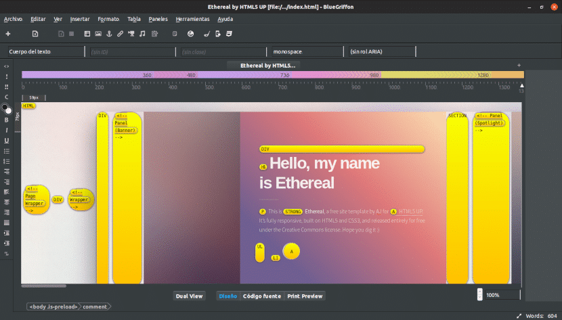
Task: Open the Ayuda menu
Action: tap(225, 19)
